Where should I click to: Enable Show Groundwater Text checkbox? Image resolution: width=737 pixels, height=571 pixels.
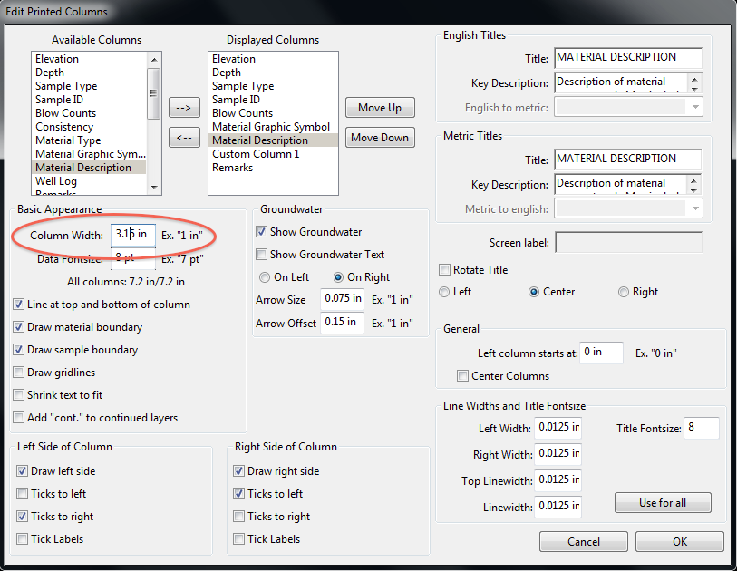click(x=262, y=255)
